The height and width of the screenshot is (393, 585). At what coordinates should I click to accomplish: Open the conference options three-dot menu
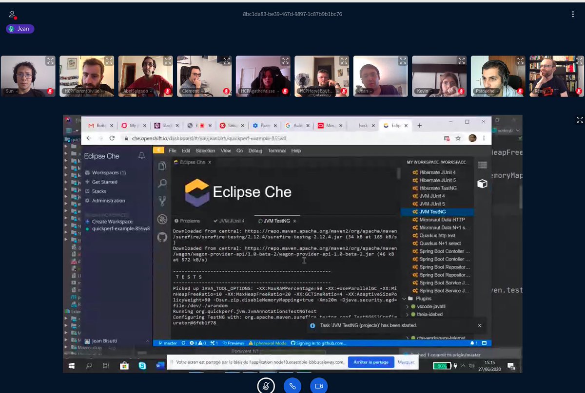tap(573, 14)
